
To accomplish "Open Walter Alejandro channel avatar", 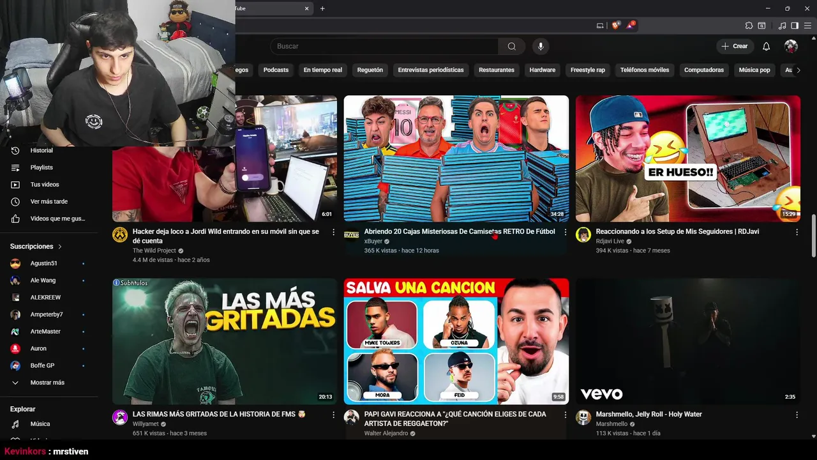I will click(352, 417).
